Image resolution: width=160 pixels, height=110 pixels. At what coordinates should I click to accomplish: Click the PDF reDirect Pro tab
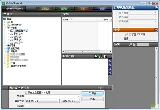(14, 9)
